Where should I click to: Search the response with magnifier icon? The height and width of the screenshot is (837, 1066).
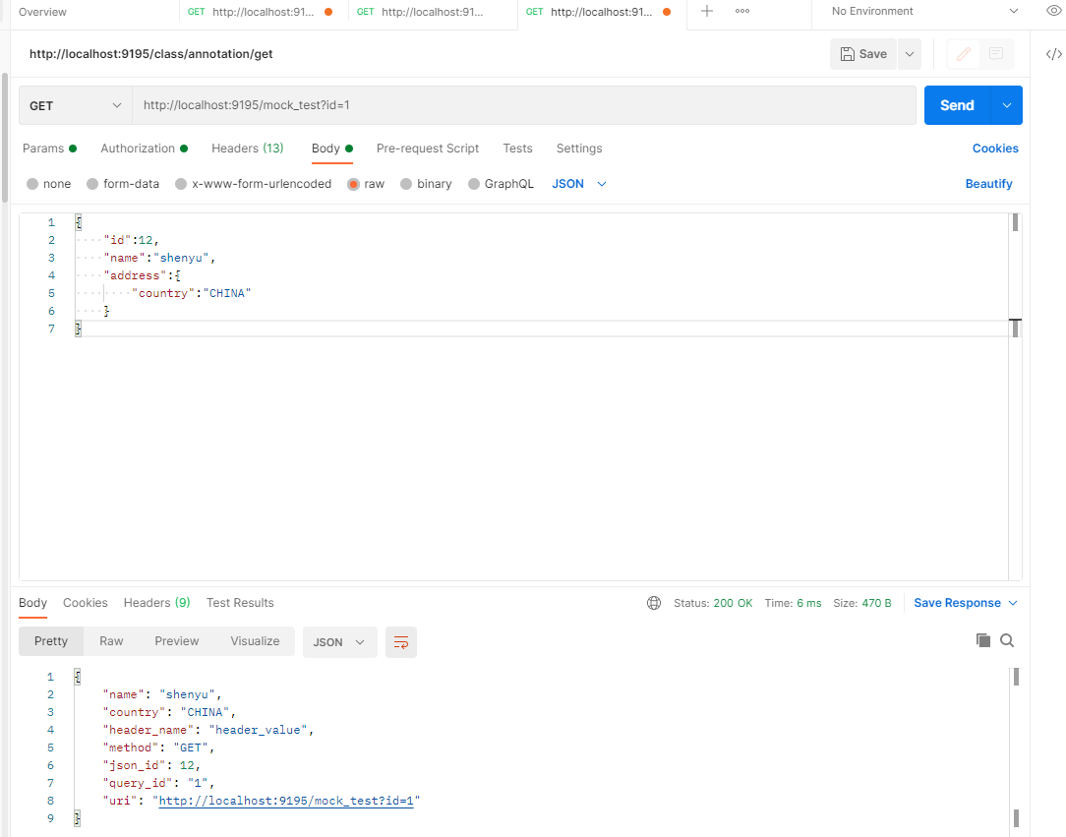point(1008,640)
